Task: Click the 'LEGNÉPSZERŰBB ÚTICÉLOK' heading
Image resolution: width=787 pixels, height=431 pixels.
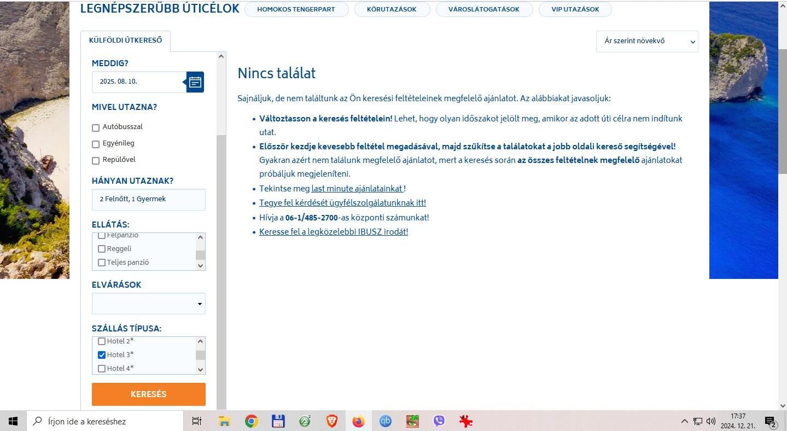Action: coord(160,9)
